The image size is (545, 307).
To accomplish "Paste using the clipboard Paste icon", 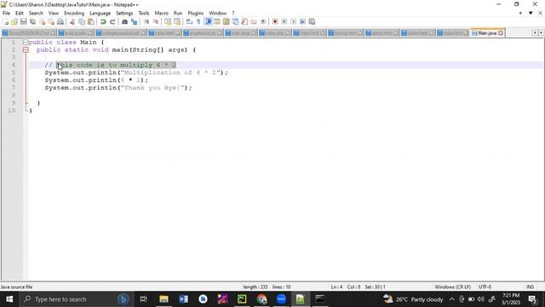I will (x=91, y=21).
